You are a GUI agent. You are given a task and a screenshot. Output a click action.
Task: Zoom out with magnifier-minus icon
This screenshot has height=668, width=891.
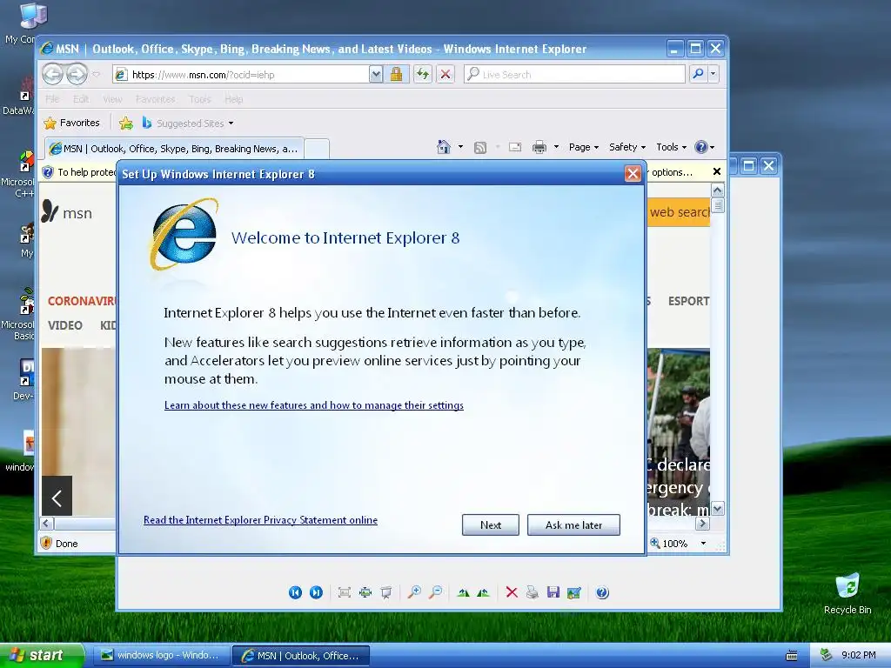[x=435, y=592]
